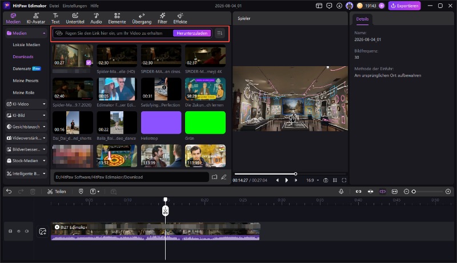The image size is (457, 263).
Task: Play the video in player
Action: tap(287, 180)
